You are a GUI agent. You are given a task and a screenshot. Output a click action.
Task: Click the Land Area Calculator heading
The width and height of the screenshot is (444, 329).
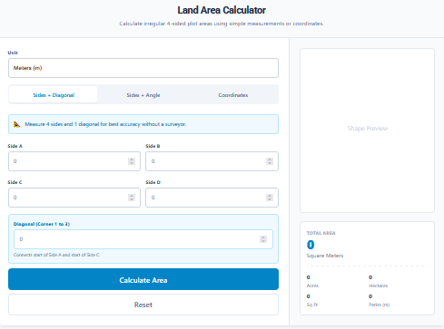pos(222,10)
